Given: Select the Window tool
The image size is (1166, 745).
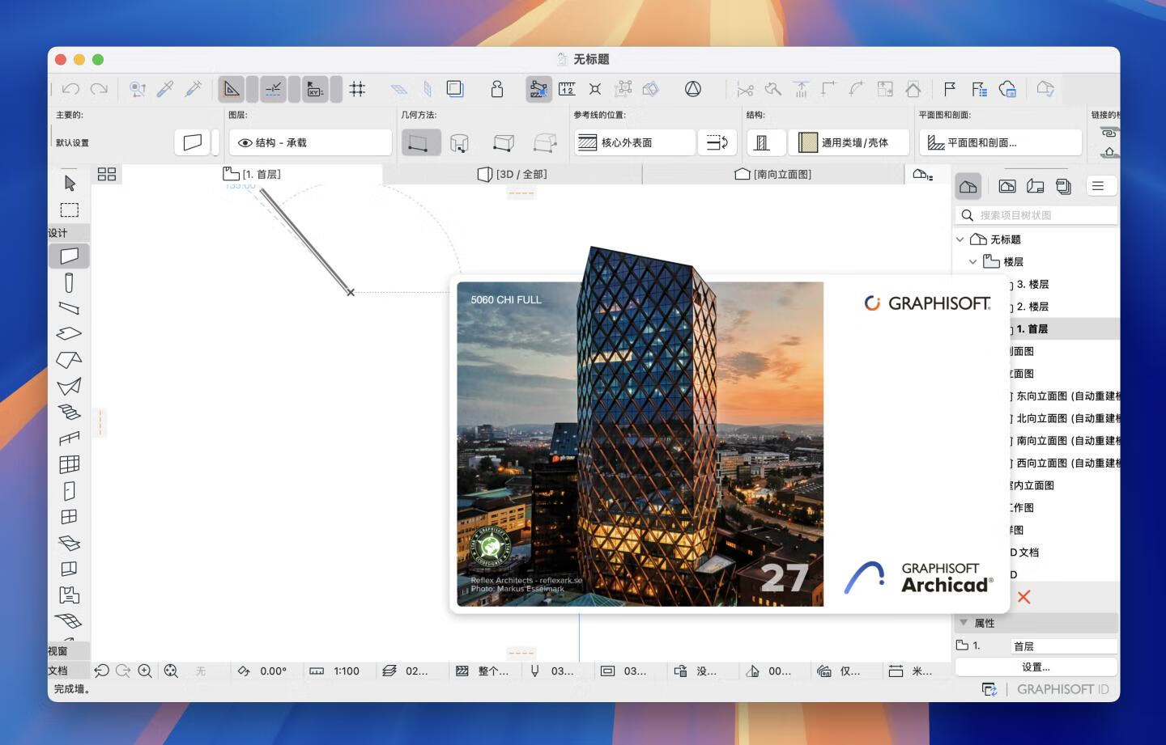Looking at the screenshot, I should [69, 516].
